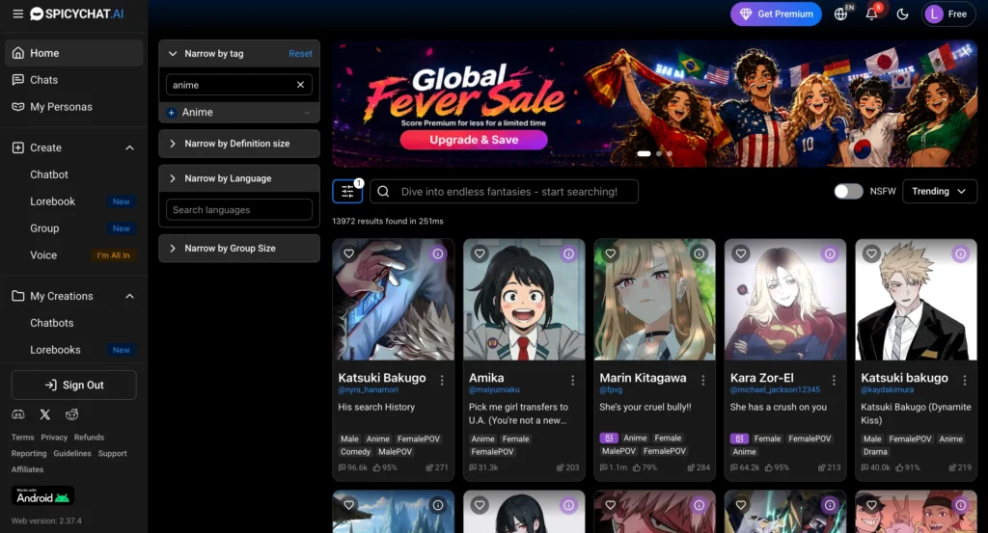
Task: Open info icon on Kara Zor-El card
Action: point(830,253)
